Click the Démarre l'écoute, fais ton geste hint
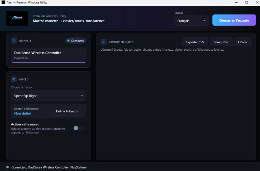 [162, 50]
